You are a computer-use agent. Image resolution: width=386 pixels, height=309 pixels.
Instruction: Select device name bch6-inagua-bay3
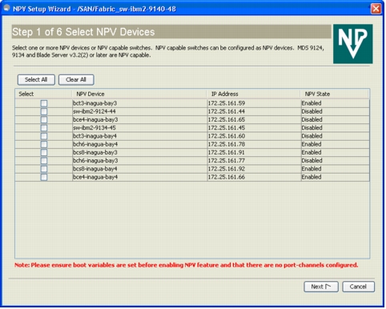tap(95, 161)
